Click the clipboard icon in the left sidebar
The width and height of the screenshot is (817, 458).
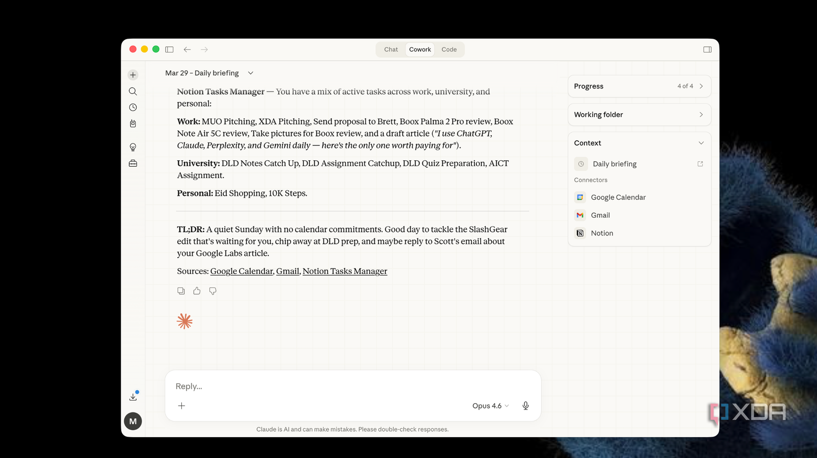click(x=133, y=124)
